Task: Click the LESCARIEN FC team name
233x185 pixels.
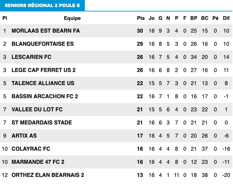Action: [x=31, y=57]
